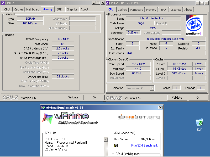The height and width of the screenshot is (157, 210).
Task: Open Memory tab in right CPU-Z window
Action: [151, 10]
